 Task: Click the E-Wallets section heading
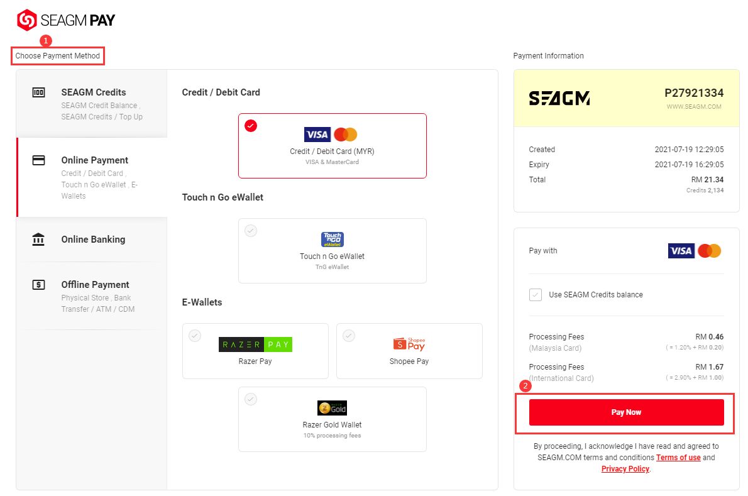coord(202,302)
